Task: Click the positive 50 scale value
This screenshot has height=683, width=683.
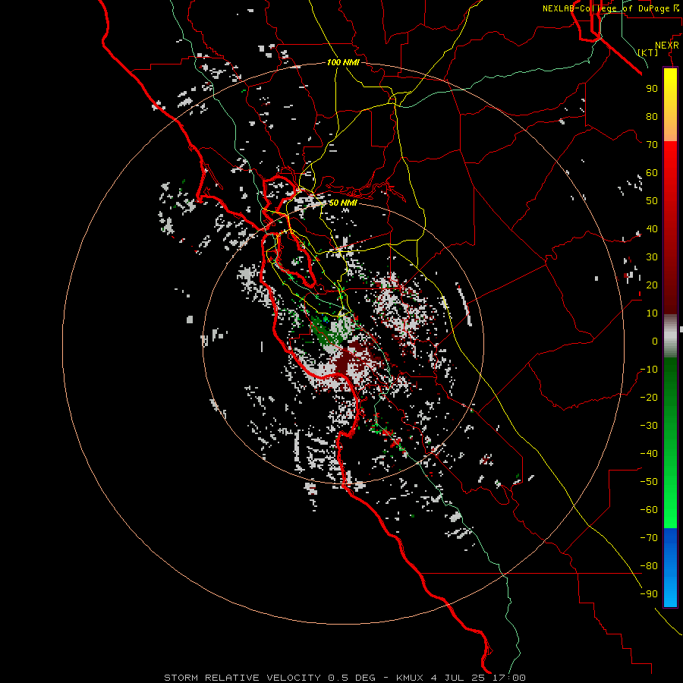Action: coord(652,201)
